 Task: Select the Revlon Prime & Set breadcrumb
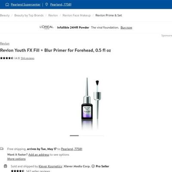[x=109, y=15]
